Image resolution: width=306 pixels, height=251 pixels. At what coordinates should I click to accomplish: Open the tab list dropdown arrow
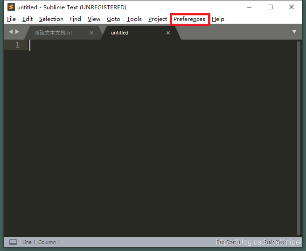[294, 32]
